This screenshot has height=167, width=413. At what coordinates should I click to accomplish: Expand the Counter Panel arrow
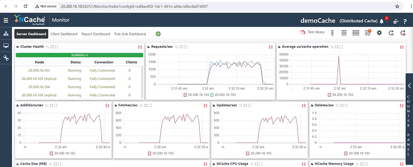(409, 86)
